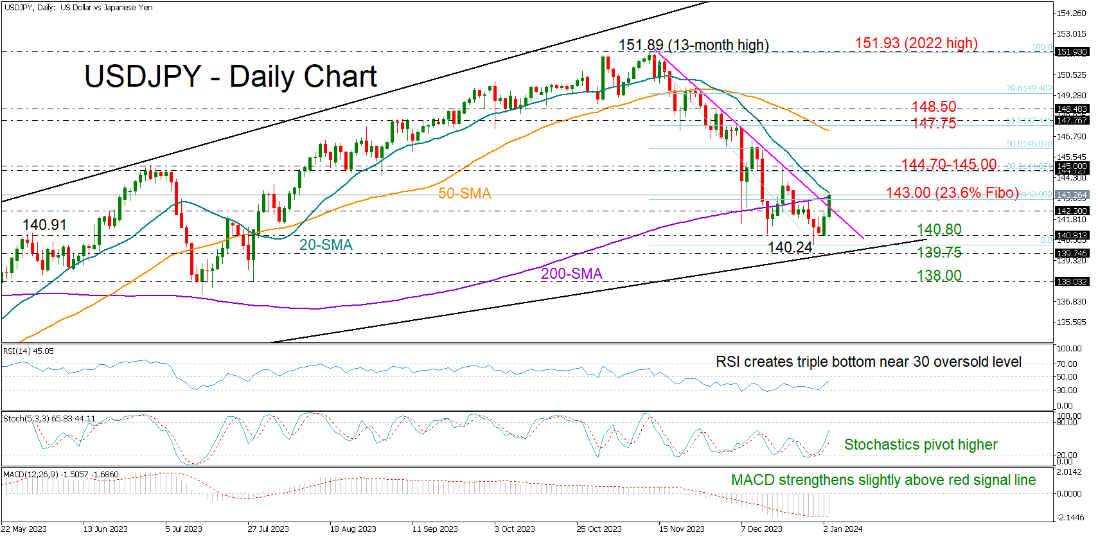Click the '151.93 (2022 high)' red label
The image size is (1098, 537).
click(916, 43)
